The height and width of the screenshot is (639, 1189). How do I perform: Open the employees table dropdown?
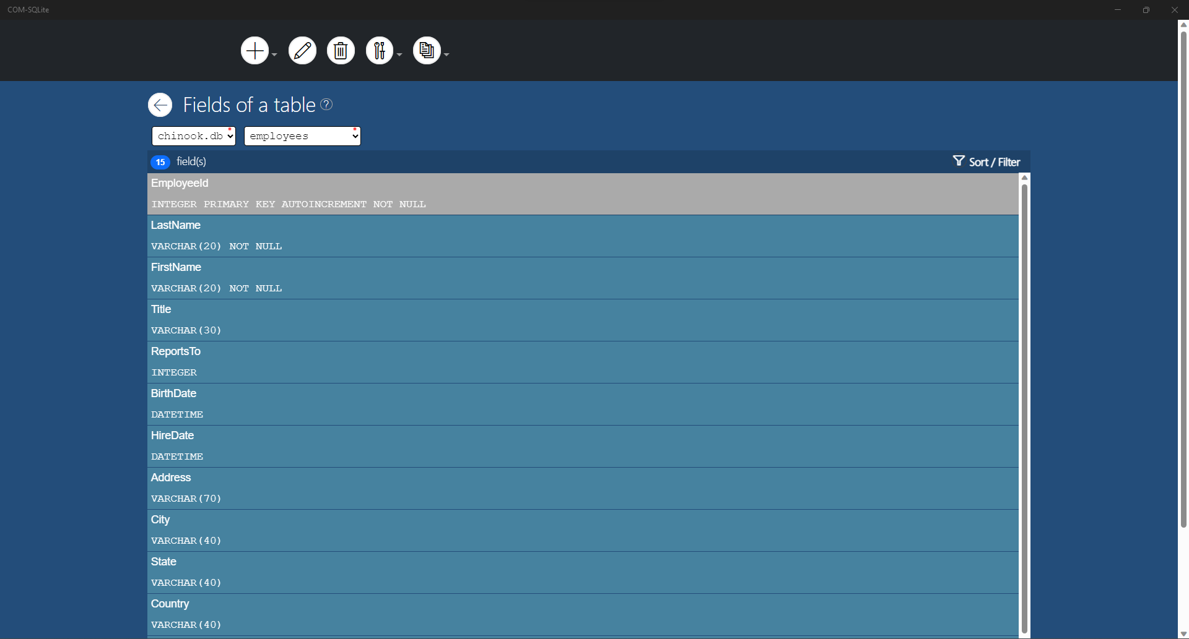click(302, 136)
